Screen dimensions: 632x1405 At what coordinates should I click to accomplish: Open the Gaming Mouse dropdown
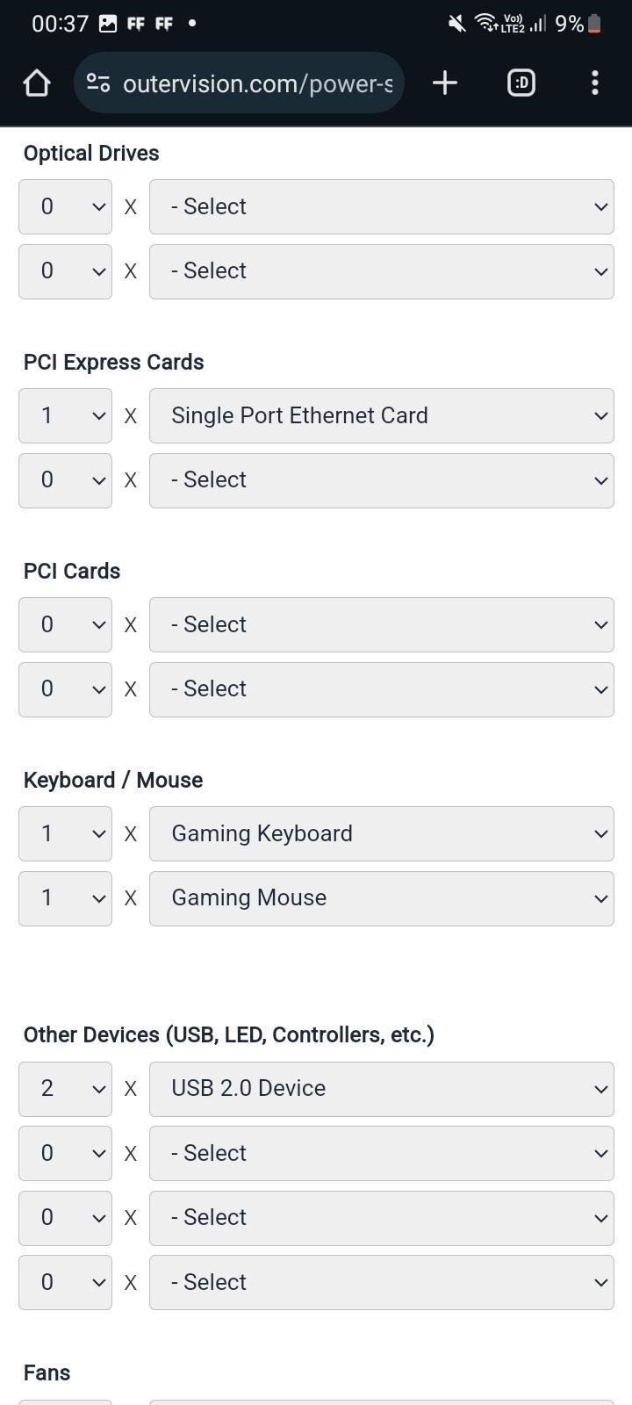[x=382, y=898]
